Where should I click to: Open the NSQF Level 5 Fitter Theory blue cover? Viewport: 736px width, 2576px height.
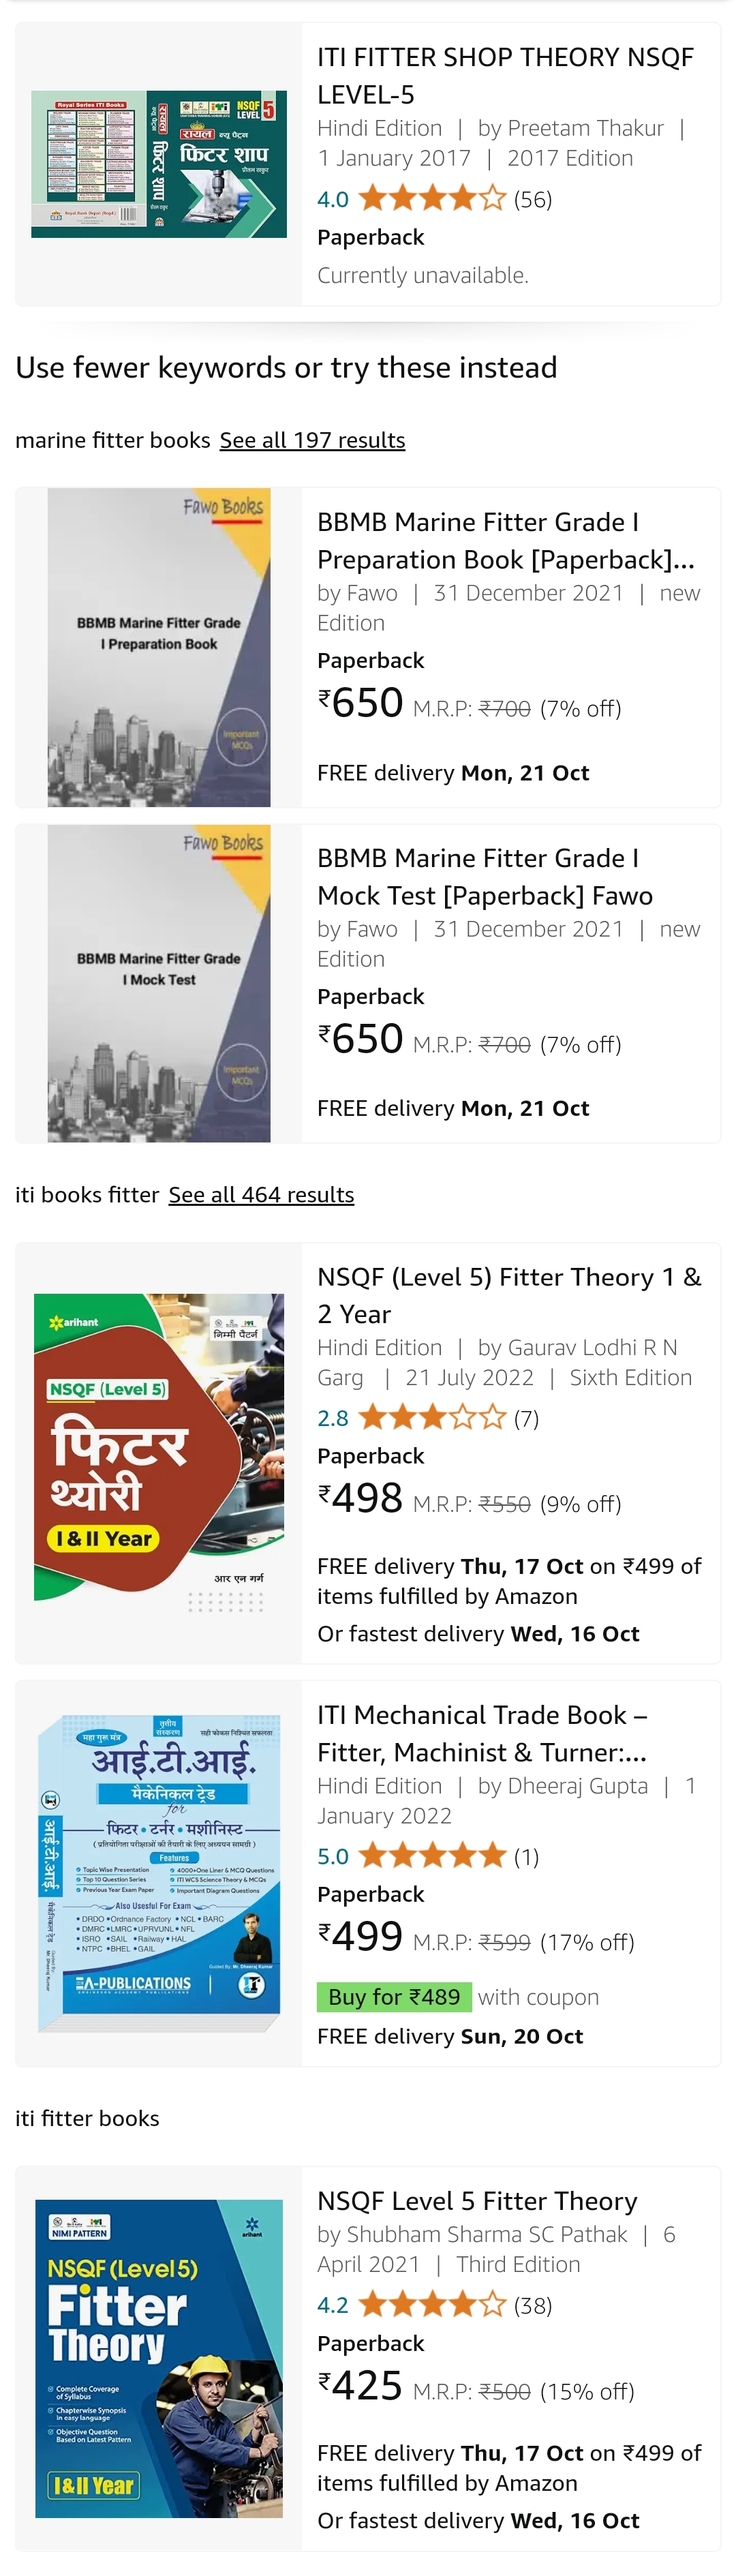tap(159, 2358)
